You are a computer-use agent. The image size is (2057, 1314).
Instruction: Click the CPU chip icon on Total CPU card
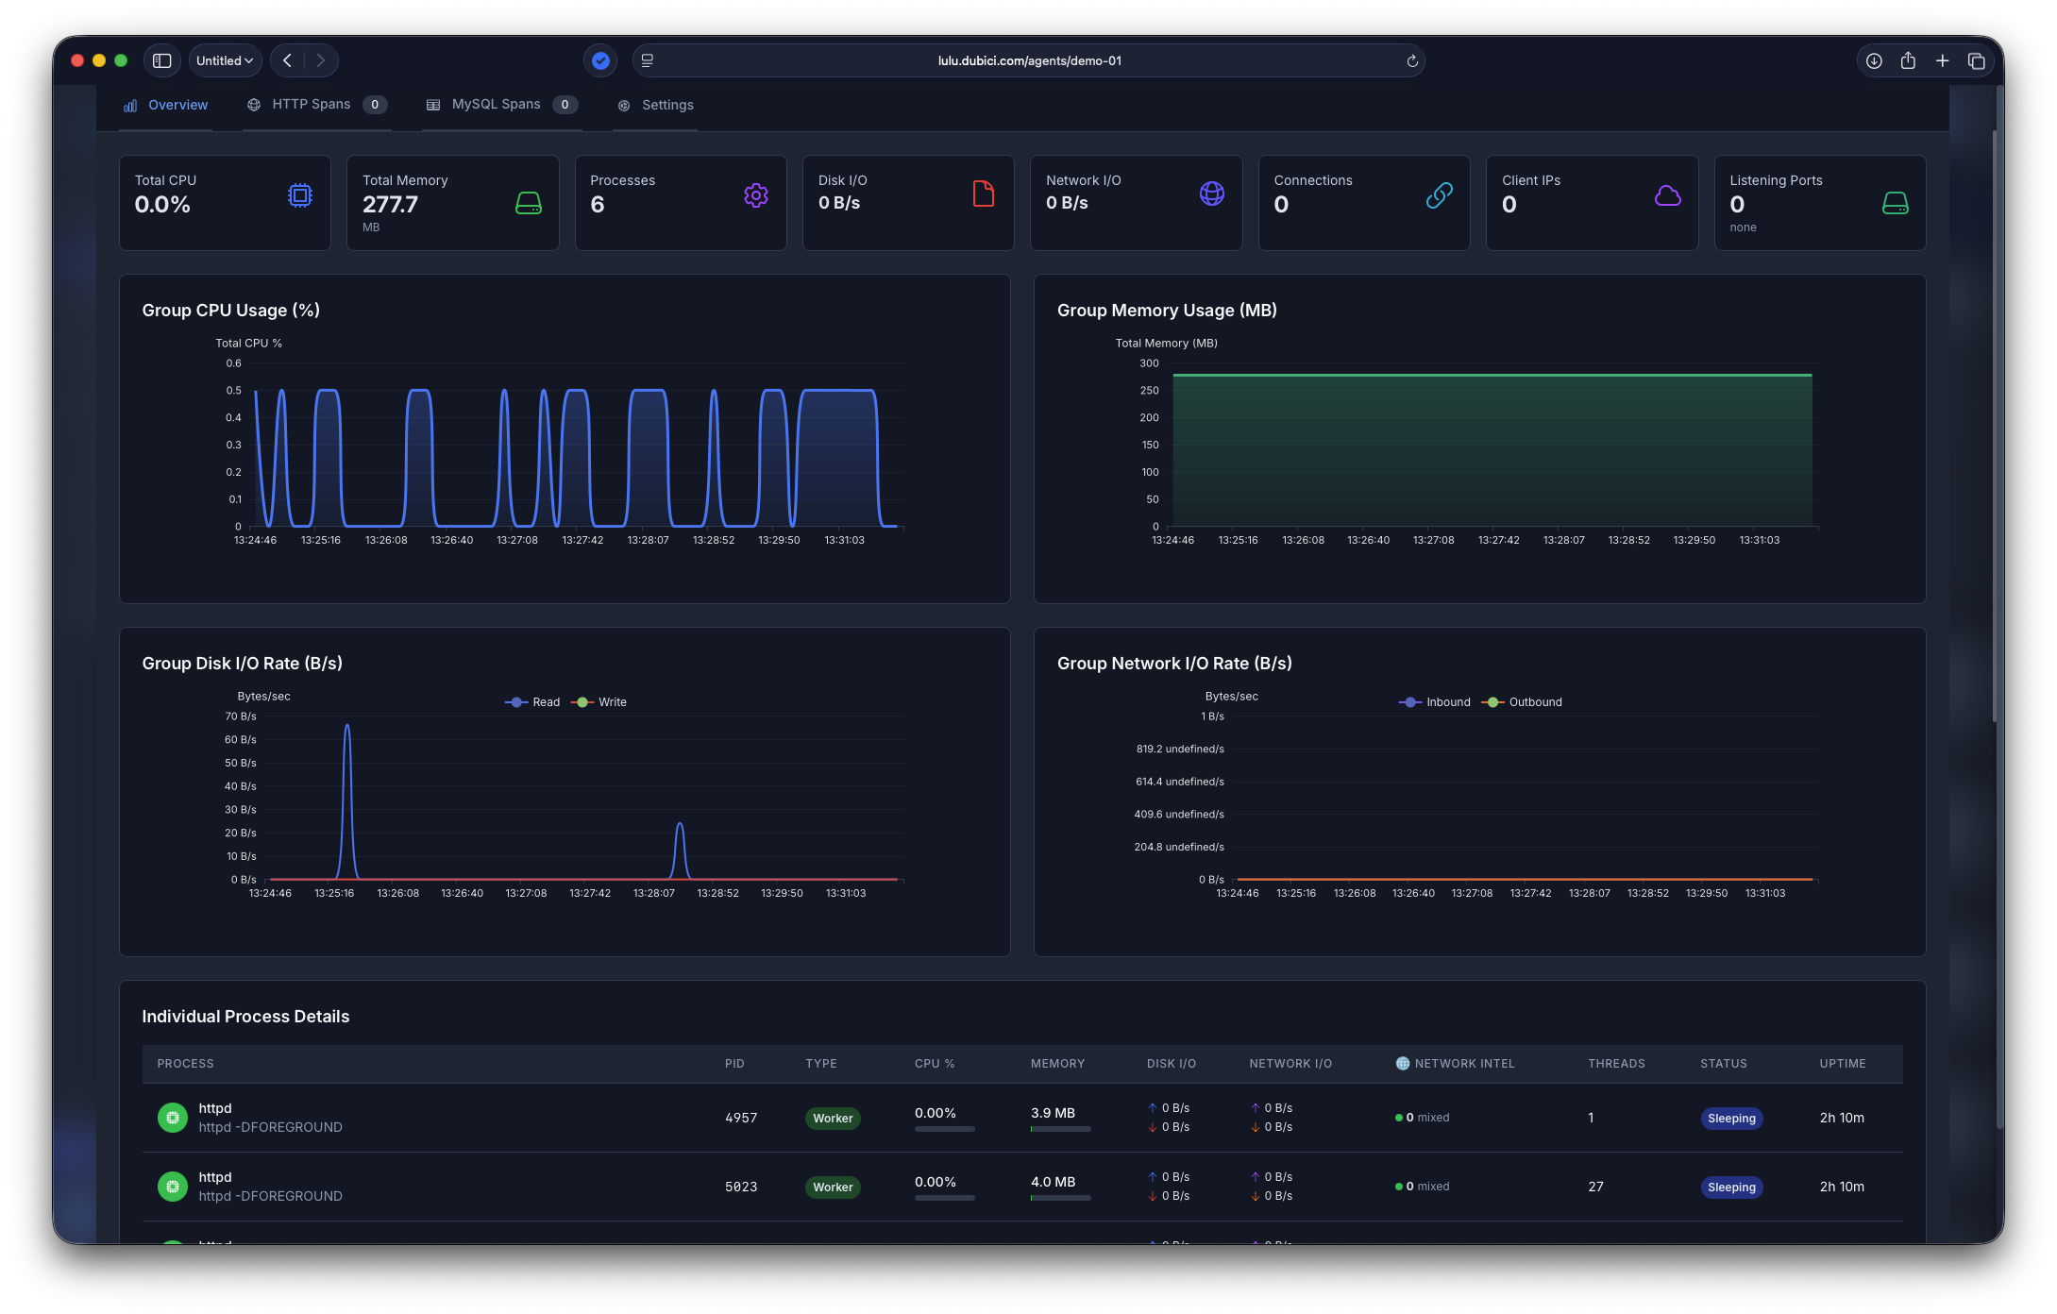(x=300, y=195)
